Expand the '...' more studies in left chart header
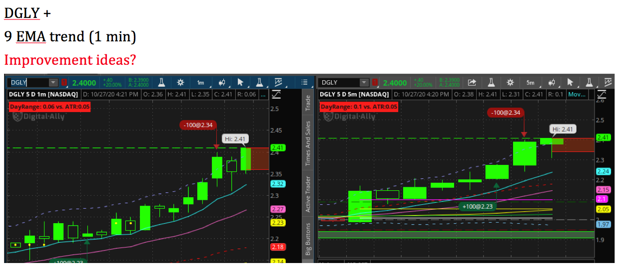The width and height of the screenshot is (625, 268). [x=263, y=94]
